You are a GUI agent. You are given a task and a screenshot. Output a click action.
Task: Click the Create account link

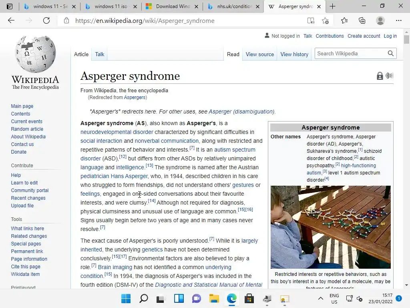[364, 36]
